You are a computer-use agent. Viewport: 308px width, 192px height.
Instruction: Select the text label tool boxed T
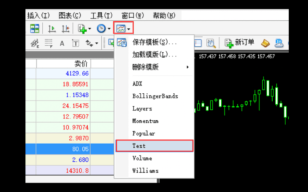[75, 43]
